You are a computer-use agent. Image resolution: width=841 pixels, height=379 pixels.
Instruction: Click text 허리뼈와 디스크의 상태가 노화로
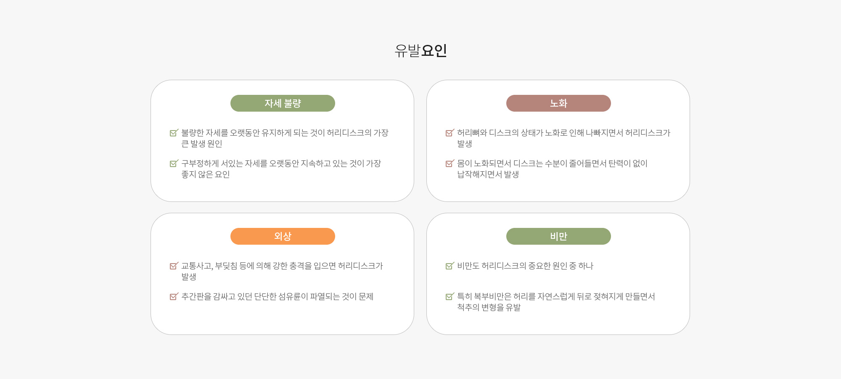point(512,133)
